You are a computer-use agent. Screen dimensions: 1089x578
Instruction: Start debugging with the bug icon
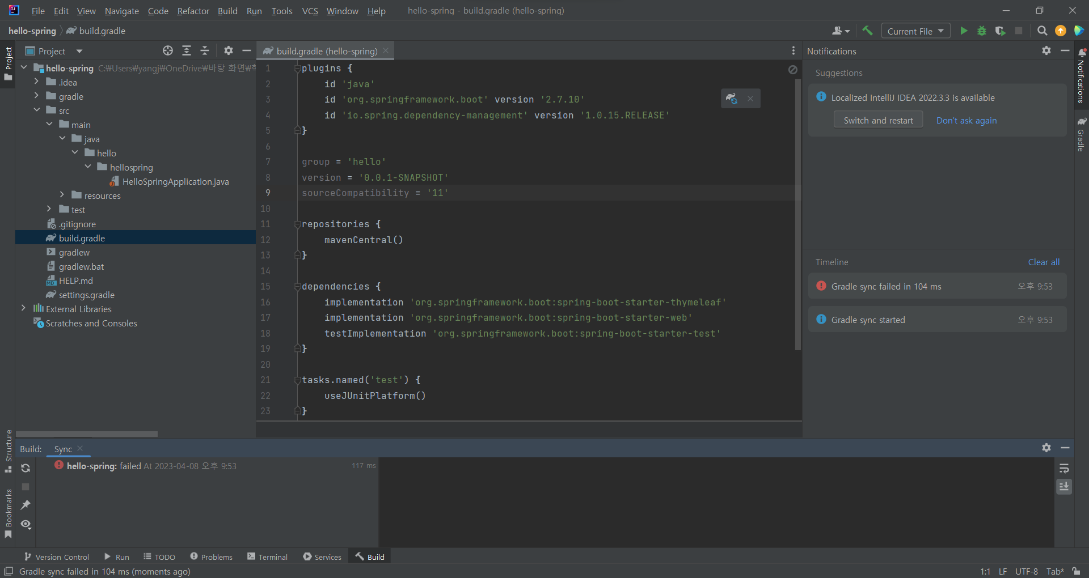tap(982, 31)
